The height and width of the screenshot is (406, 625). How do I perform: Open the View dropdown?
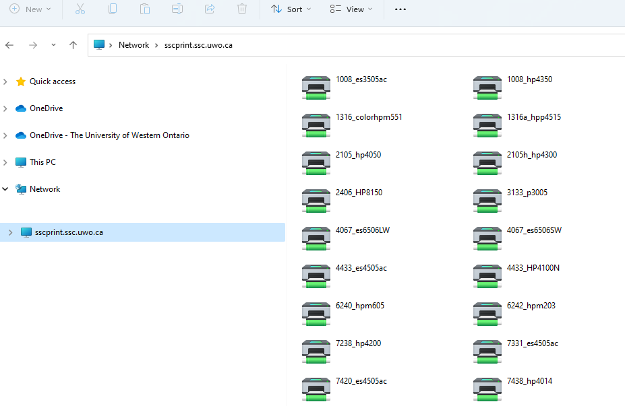click(x=351, y=9)
